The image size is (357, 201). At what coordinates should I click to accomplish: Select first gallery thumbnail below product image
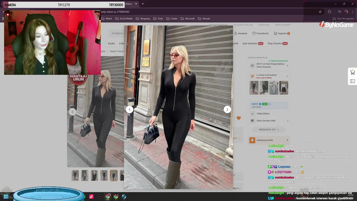75,176
